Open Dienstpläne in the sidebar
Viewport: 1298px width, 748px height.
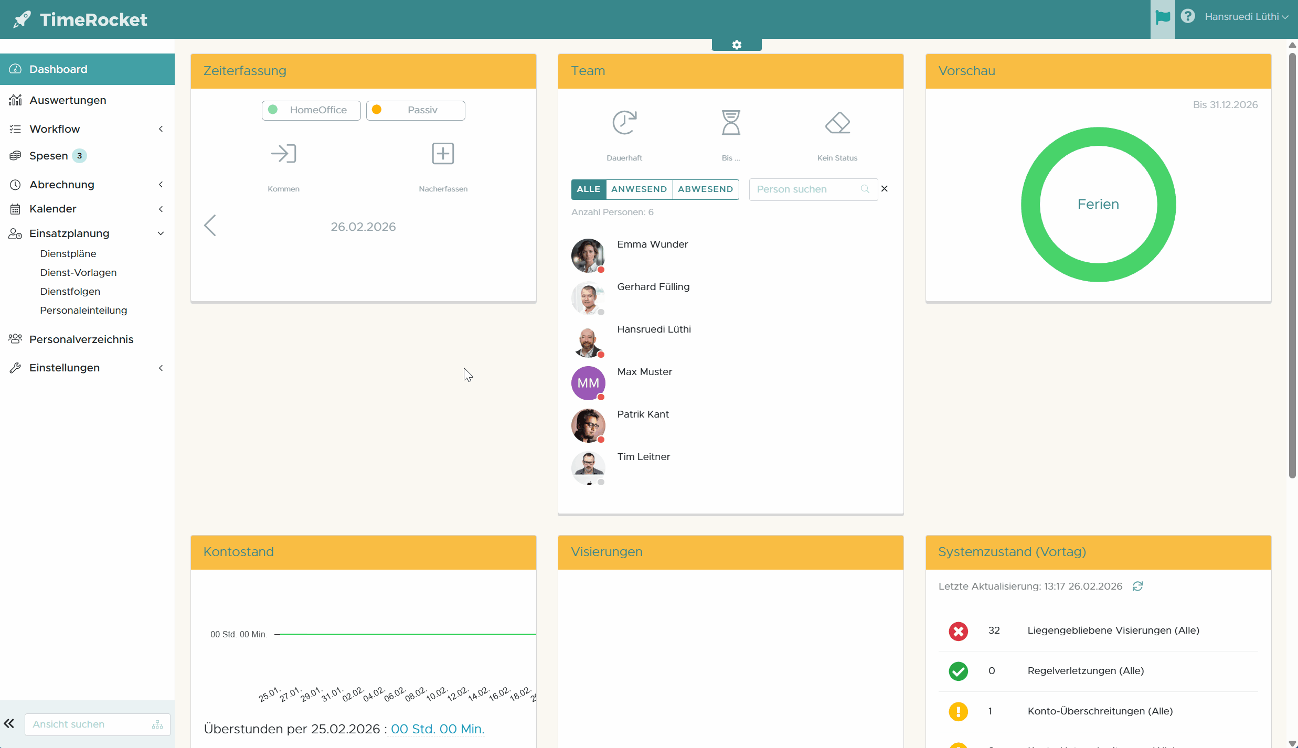coord(68,254)
